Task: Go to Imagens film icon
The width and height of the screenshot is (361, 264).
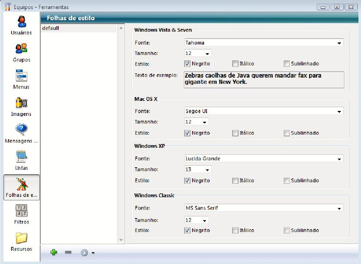Action: 21,103
